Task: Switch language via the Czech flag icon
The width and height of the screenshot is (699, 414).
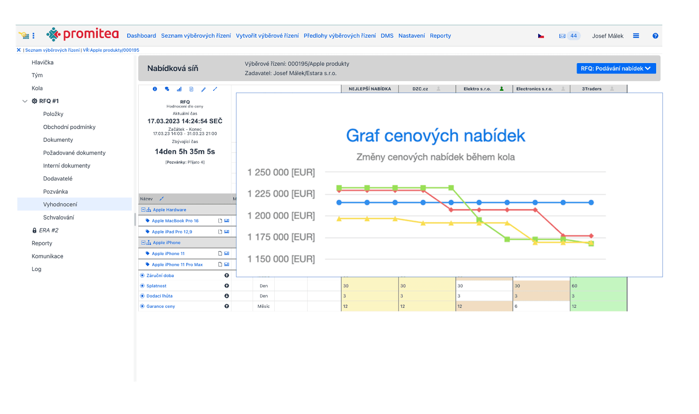Action: pyautogui.click(x=541, y=36)
